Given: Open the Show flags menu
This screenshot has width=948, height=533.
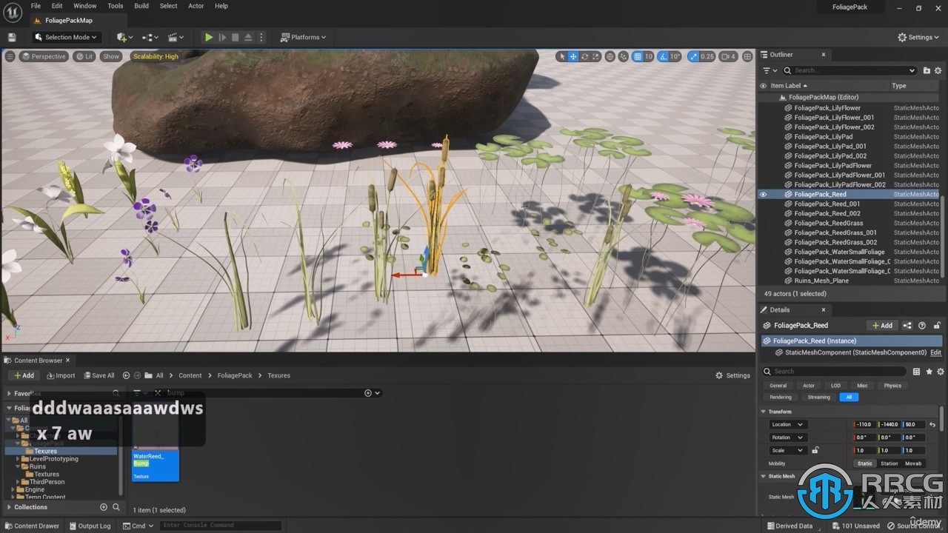Looking at the screenshot, I should point(111,56).
